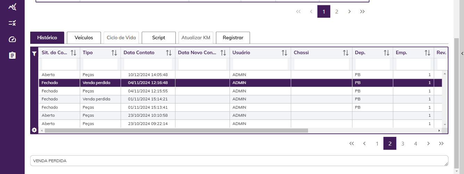Screen dimensions: 464x174
Task: Open the clipboard icon in sidebar
Action: click(12, 55)
